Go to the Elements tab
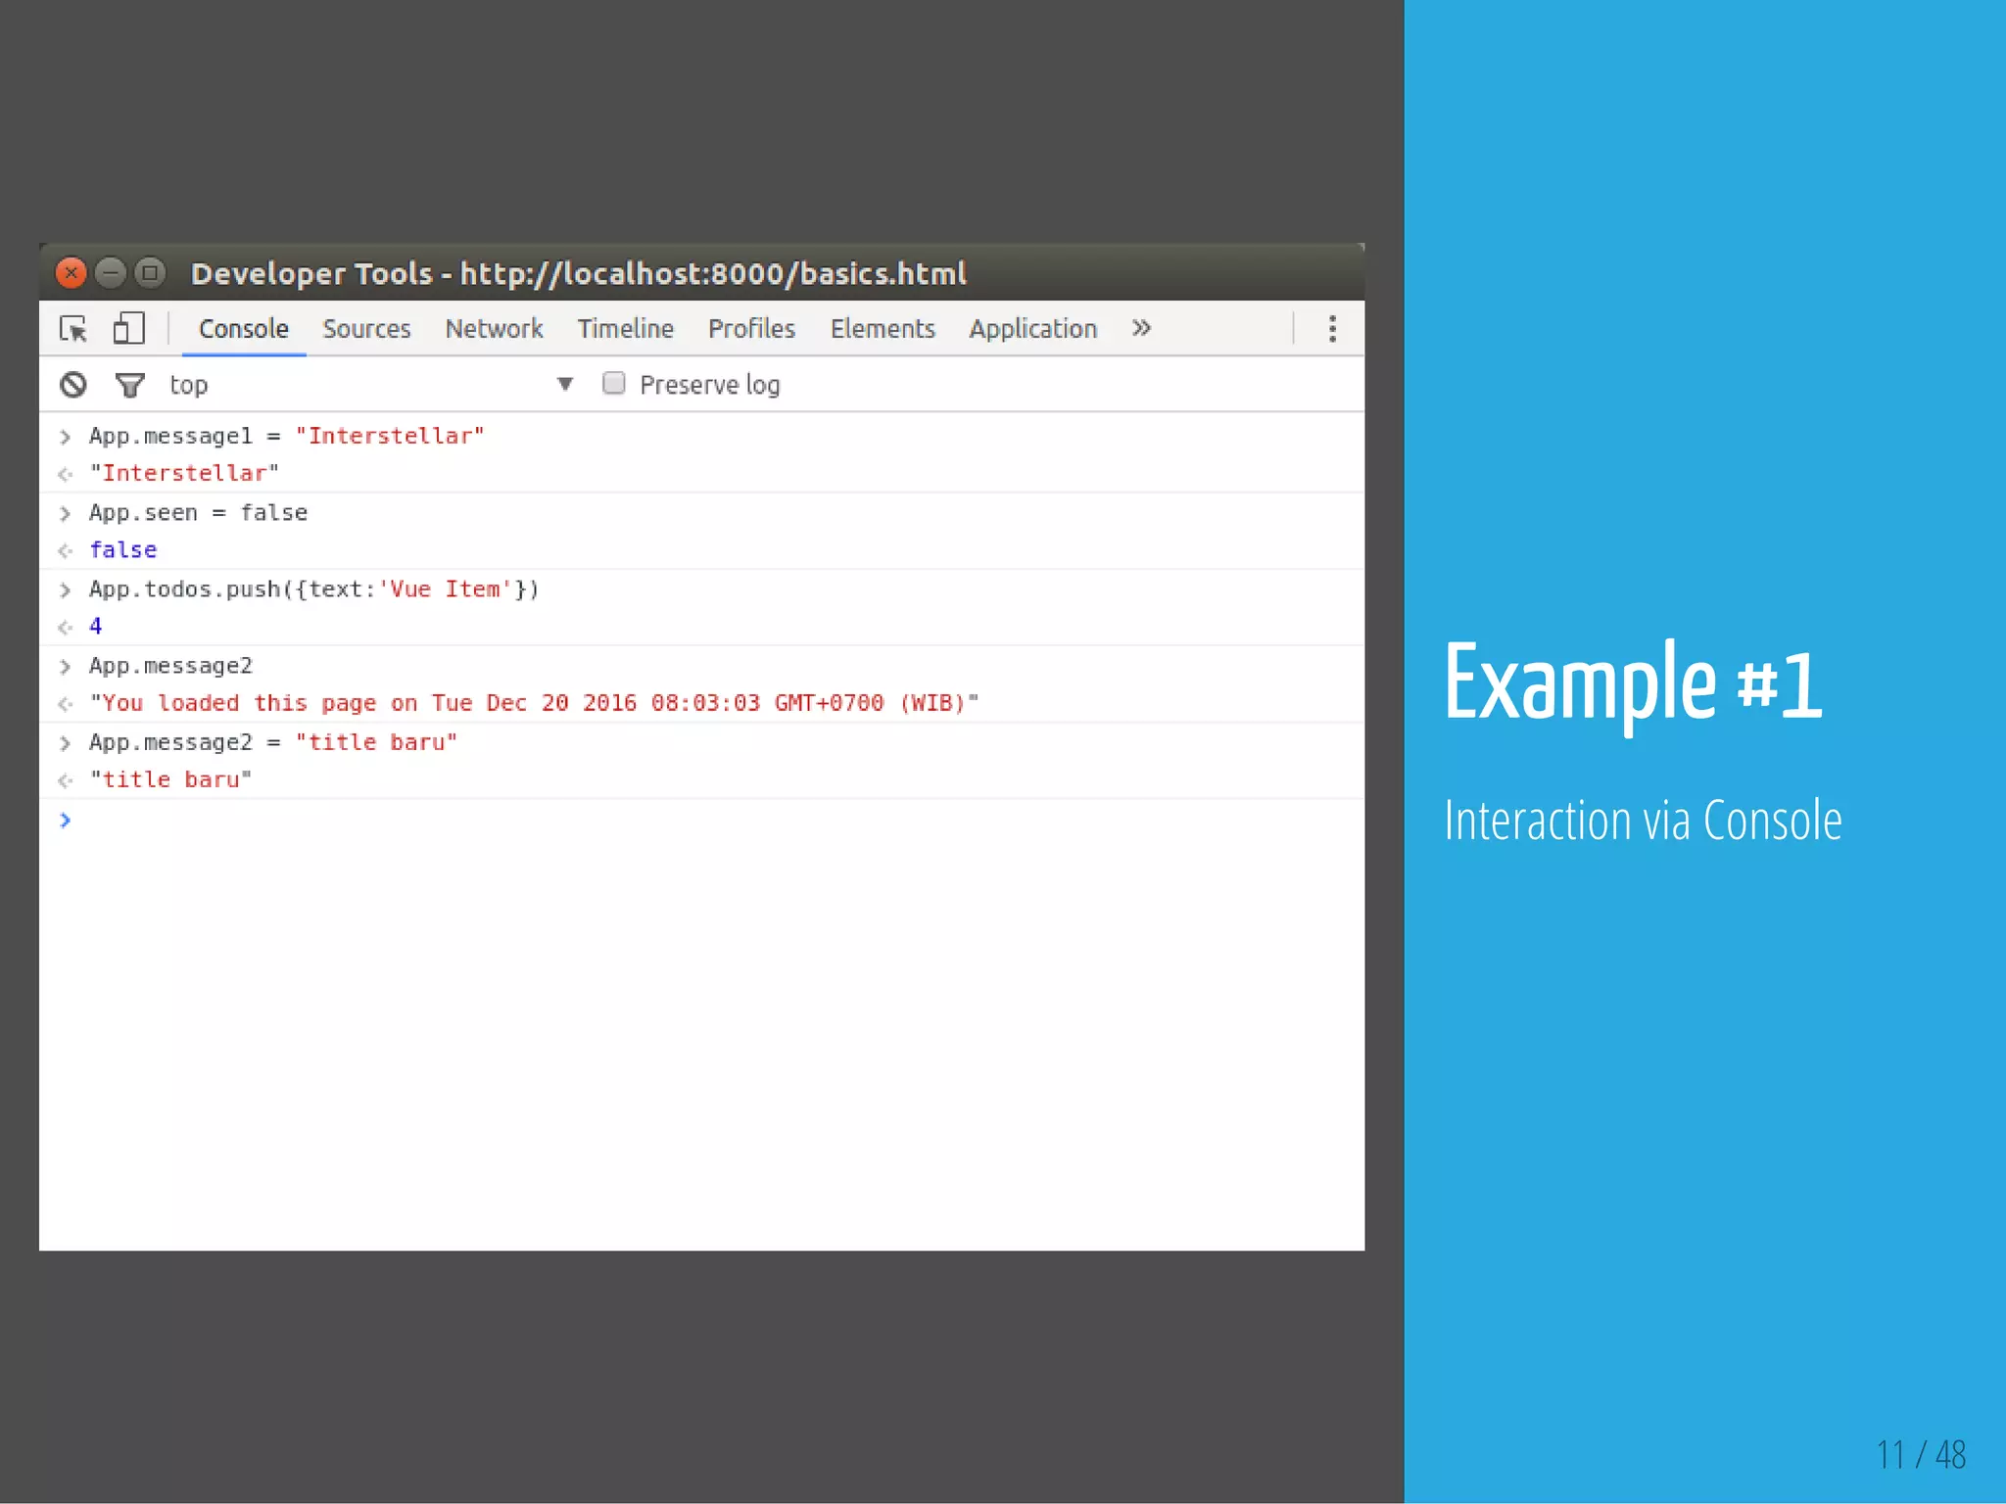2006x1504 pixels. [x=883, y=329]
